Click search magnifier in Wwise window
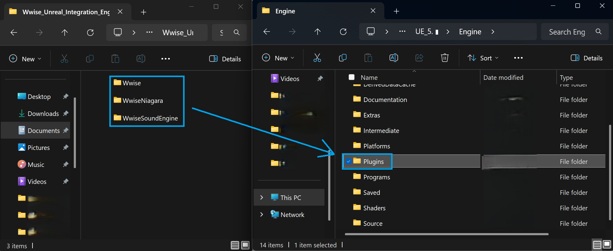This screenshot has width=613, height=251. coord(237,32)
